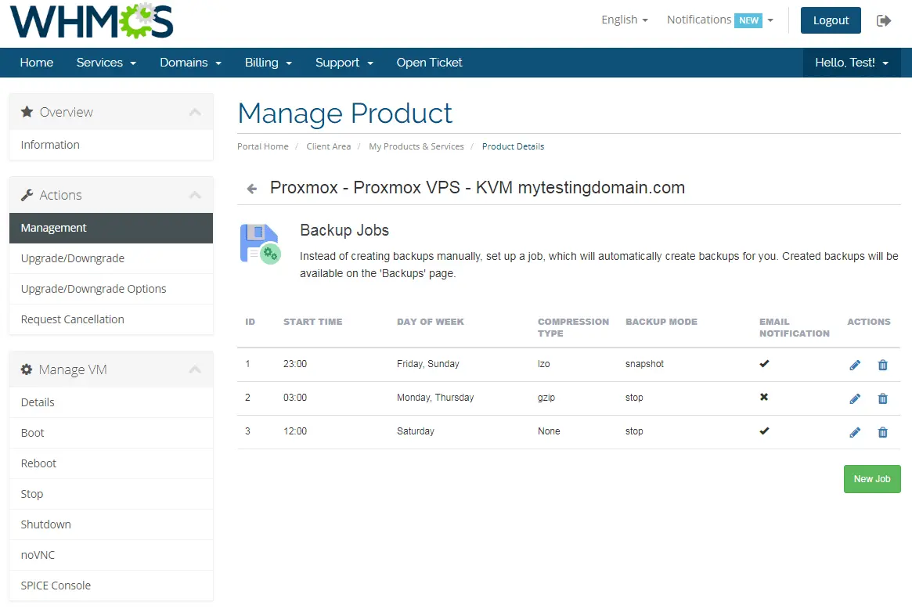Screen dimensions: 912x609
Task: Click Reboot under Manage VM
Action: coord(111,463)
